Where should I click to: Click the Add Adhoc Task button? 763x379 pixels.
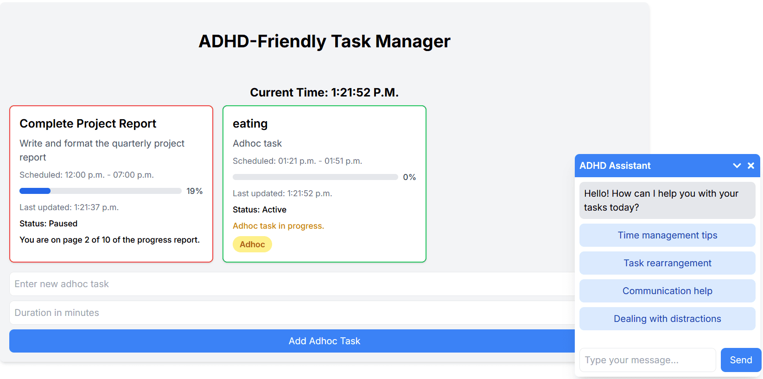tap(324, 341)
